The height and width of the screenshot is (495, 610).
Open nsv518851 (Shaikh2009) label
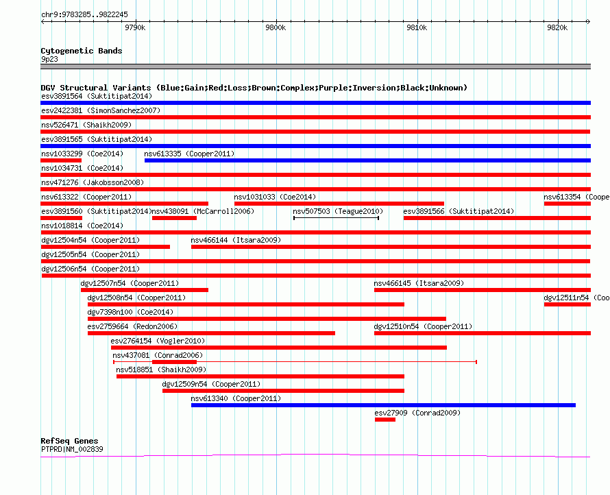pos(161,370)
